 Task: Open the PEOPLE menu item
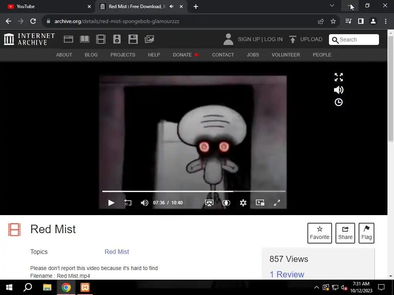point(322,55)
